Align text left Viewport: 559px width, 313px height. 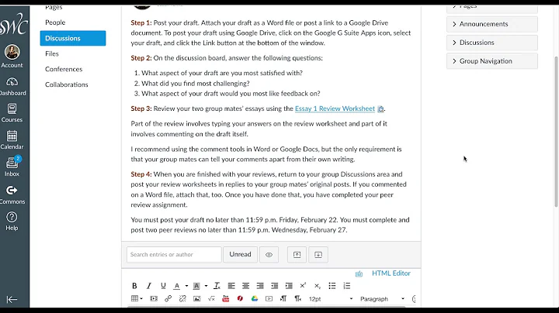231,286
